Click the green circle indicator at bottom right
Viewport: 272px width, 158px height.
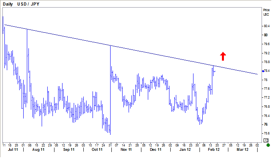268,145
